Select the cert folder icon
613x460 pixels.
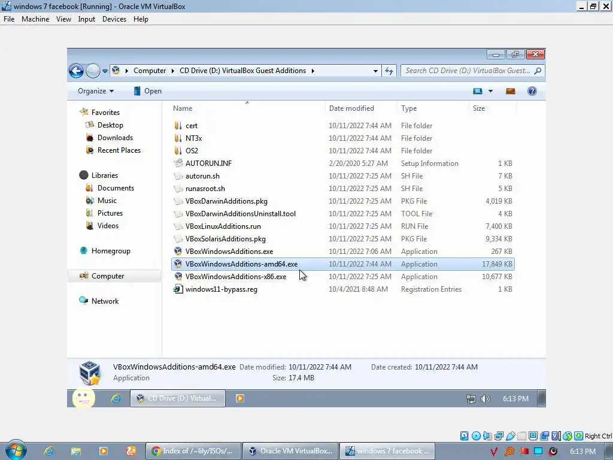[x=178, y=126]
